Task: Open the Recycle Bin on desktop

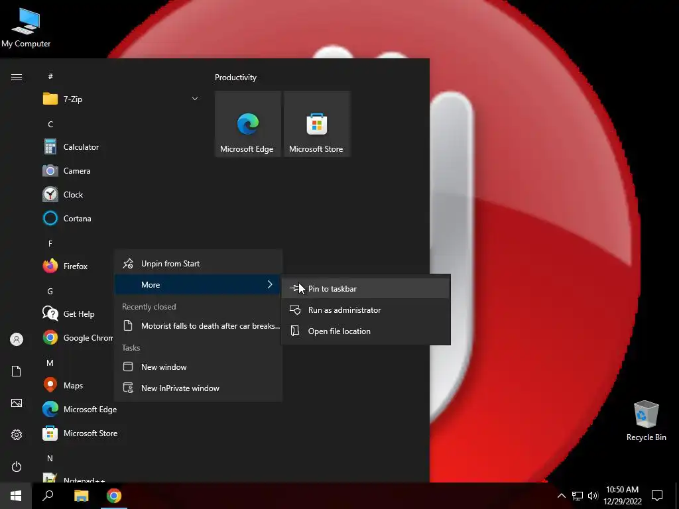Action: [646, 421]
